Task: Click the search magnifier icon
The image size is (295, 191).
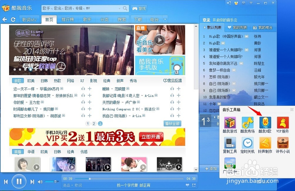Action: [x=125, y=8]
